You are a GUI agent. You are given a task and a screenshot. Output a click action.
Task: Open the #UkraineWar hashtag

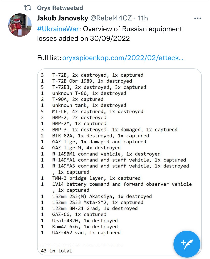(x=58, y=29)
